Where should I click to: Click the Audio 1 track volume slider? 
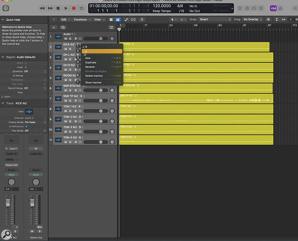96,39
